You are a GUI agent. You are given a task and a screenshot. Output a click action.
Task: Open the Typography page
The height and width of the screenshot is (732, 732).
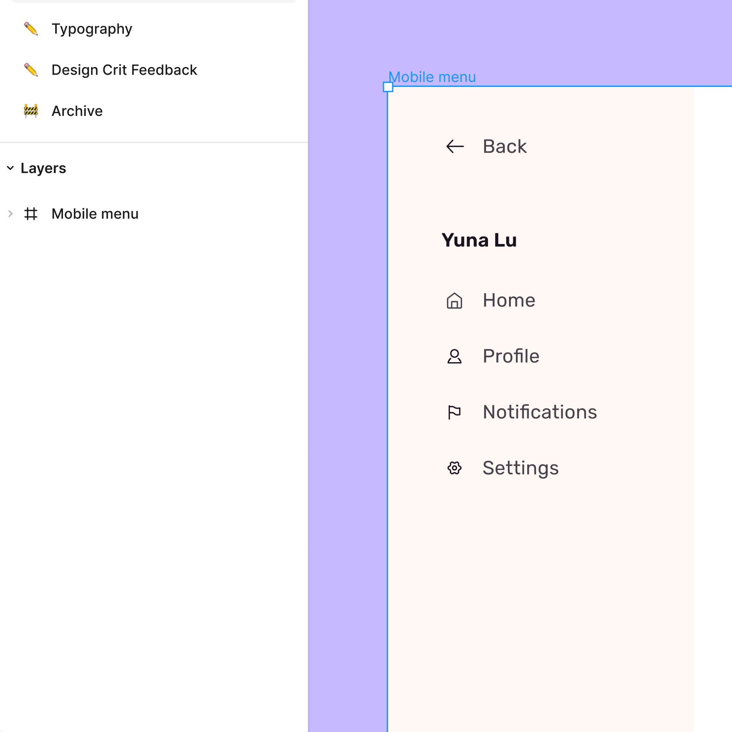[x=92, y=29]
